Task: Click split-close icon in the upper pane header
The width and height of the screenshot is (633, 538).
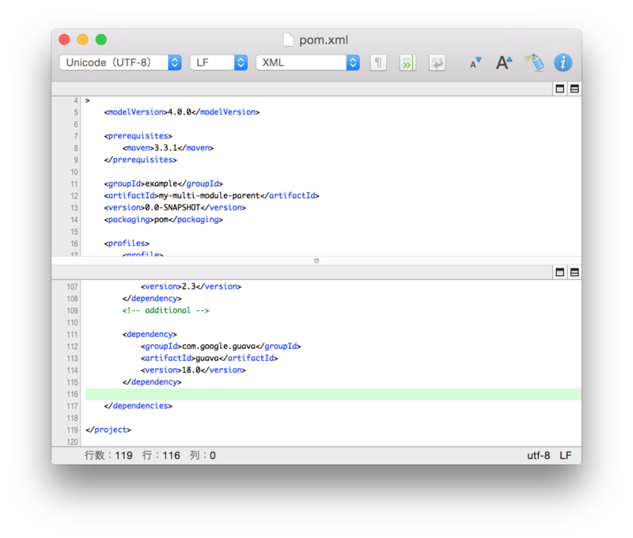Action: pos(559,89)
